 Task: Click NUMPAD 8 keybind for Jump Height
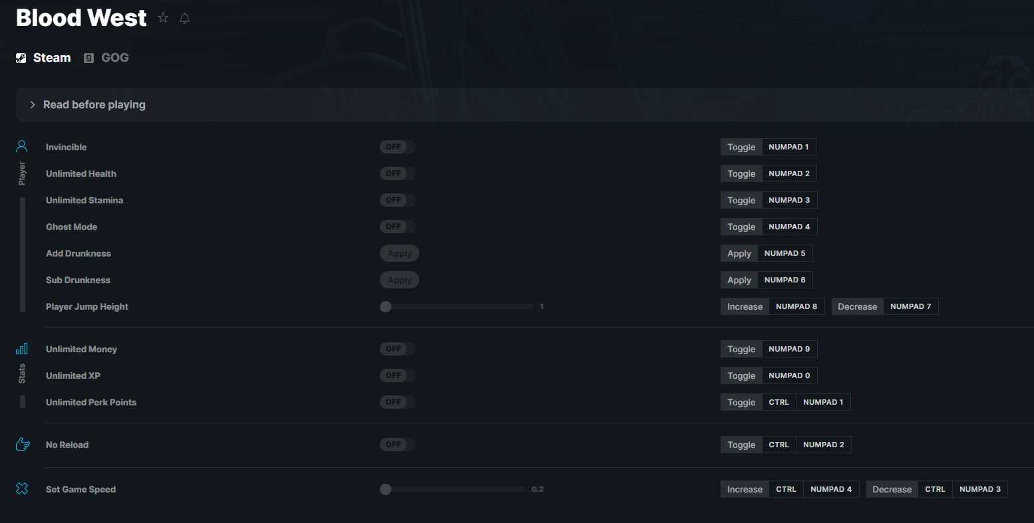pyautogui.click(x=796, y=306)
